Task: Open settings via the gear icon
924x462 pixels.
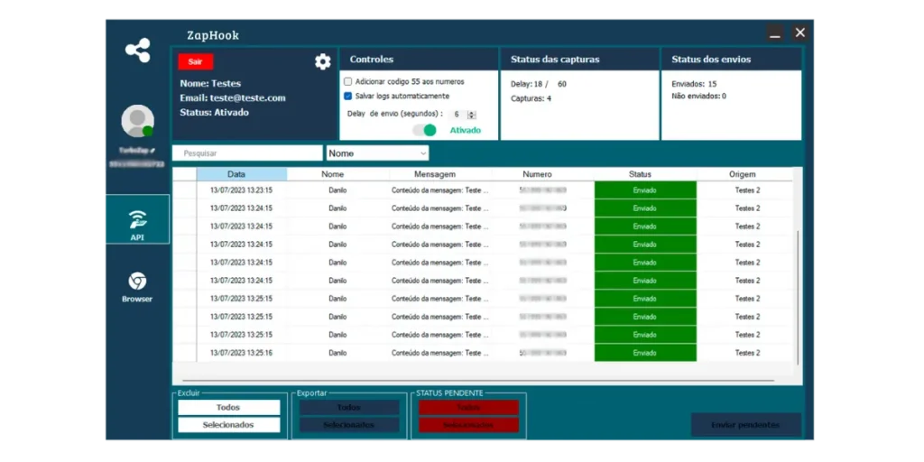Action: (322, 62)
